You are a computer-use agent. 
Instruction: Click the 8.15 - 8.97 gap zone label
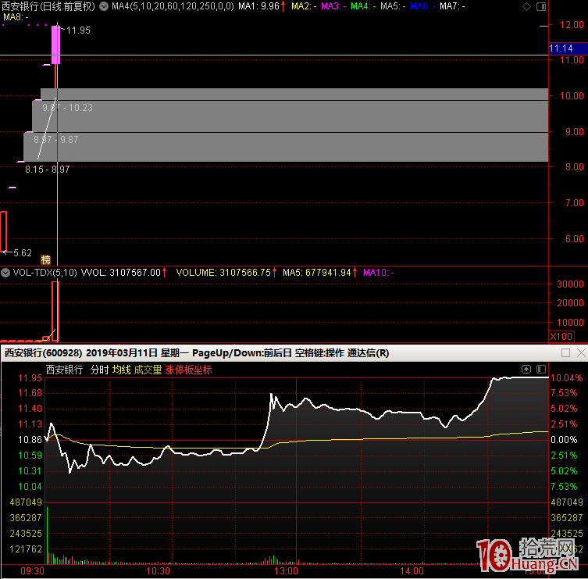click(48, 170)
